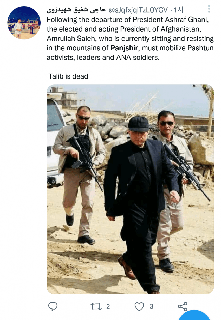Open the author's profile avatar
The height and width of the screenshot is (320, 221).
tap(24, 23)
